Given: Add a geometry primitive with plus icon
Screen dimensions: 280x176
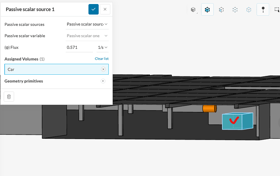Looking at the screenshot, I should [x=103, y=81].
